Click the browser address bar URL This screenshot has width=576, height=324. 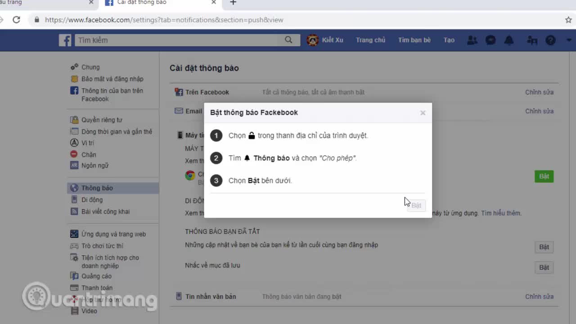164,20
